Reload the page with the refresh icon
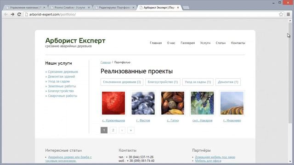This screenshot has height=165, width=294. (x=19, y=14)
